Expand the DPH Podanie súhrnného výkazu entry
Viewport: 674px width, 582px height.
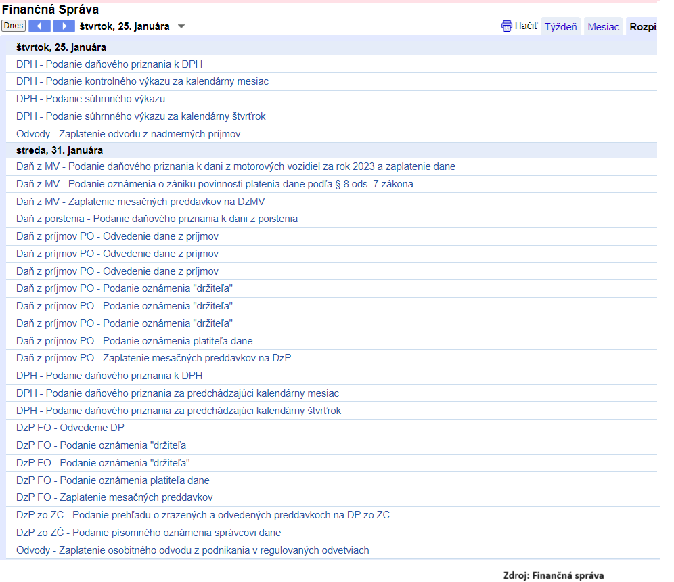[91, 99]
